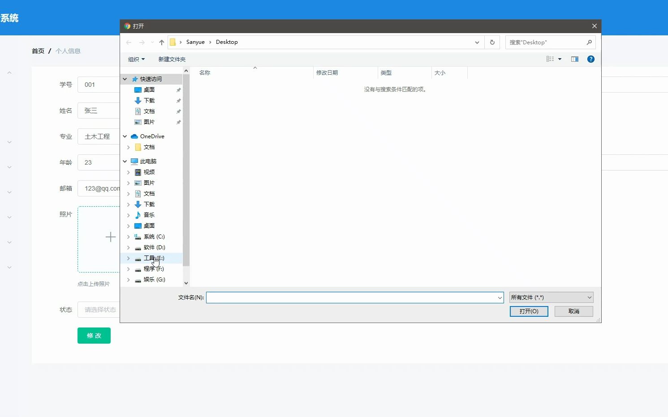The height and width of the screenshot is (417, 668).
Task: Click the search magnifier in the search box
Action: tap(590, 42)
